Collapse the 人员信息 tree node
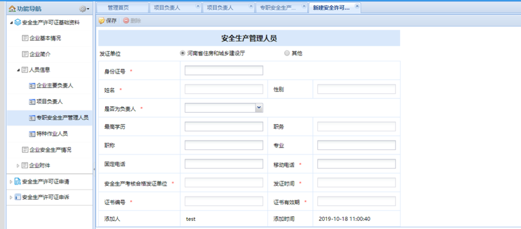Screen dimensions: 521x229 click(18, 70)
